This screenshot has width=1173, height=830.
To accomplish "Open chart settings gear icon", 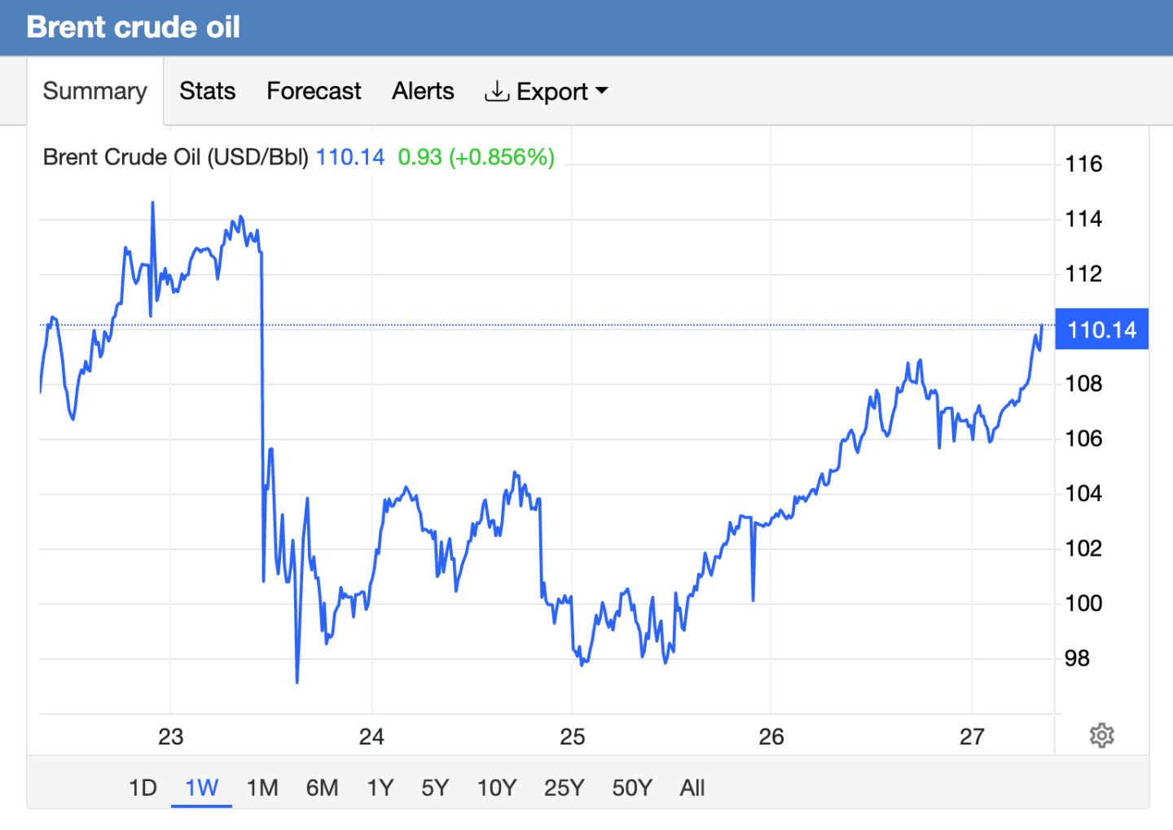I will [1101, 736].
